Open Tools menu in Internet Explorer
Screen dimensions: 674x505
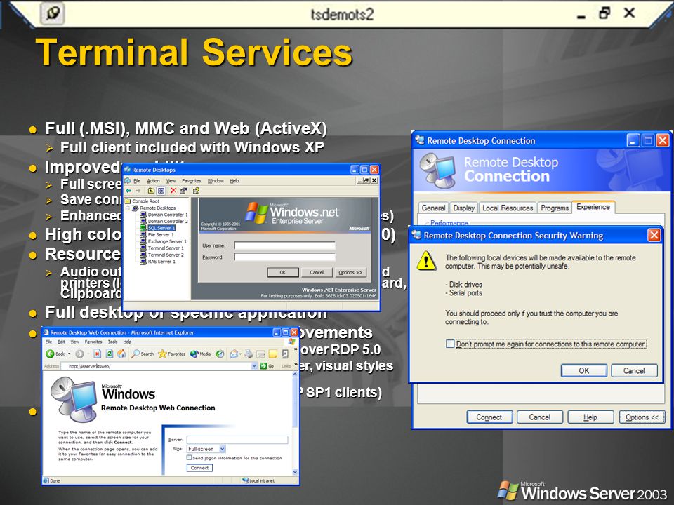coord(112,342)
